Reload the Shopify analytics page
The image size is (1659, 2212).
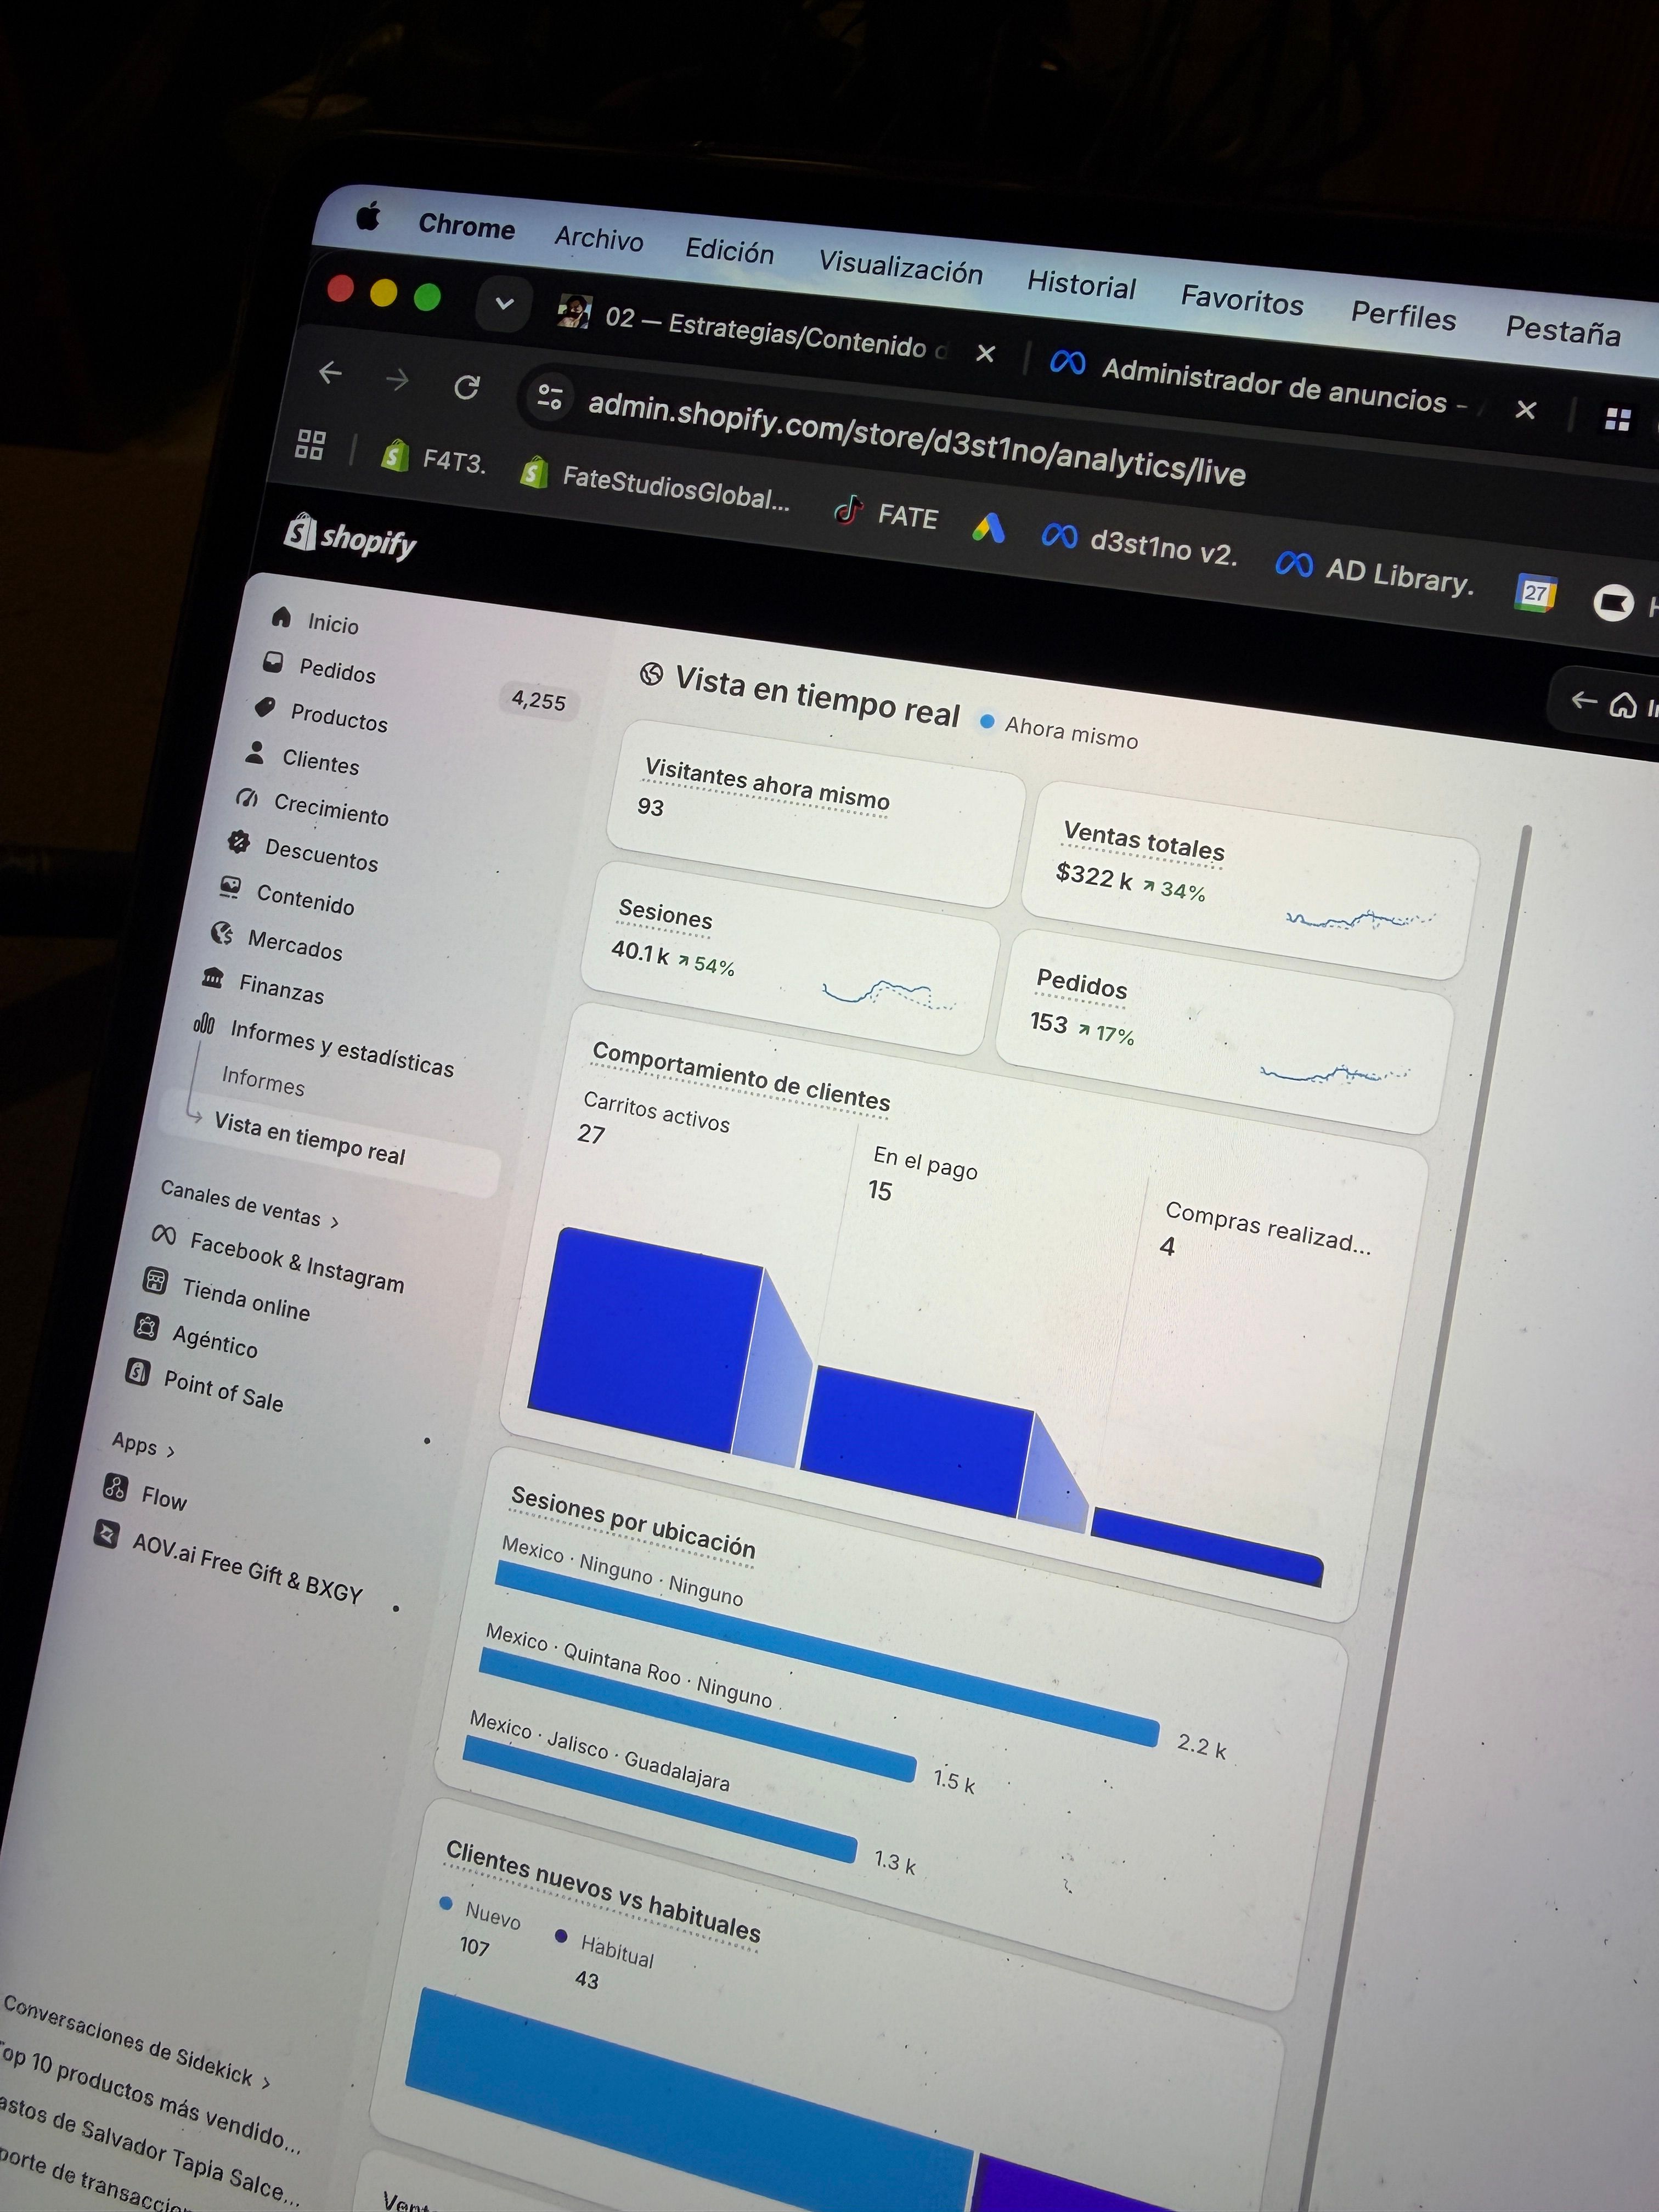tap(466, 387)
